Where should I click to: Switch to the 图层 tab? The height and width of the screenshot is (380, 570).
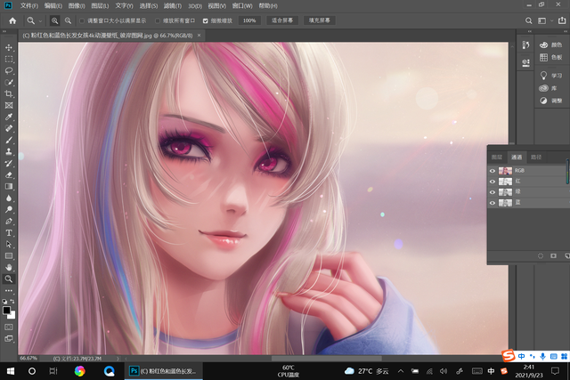(497, 158)
